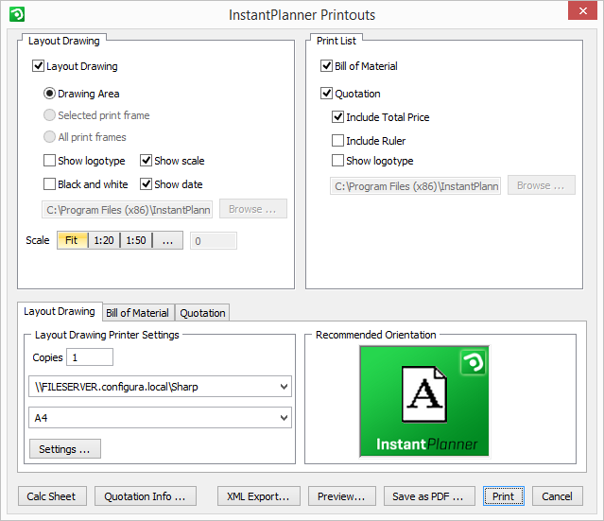Open the printer selection dropdown
This screenshot has height=521, width=604.
tap(160, 387)
